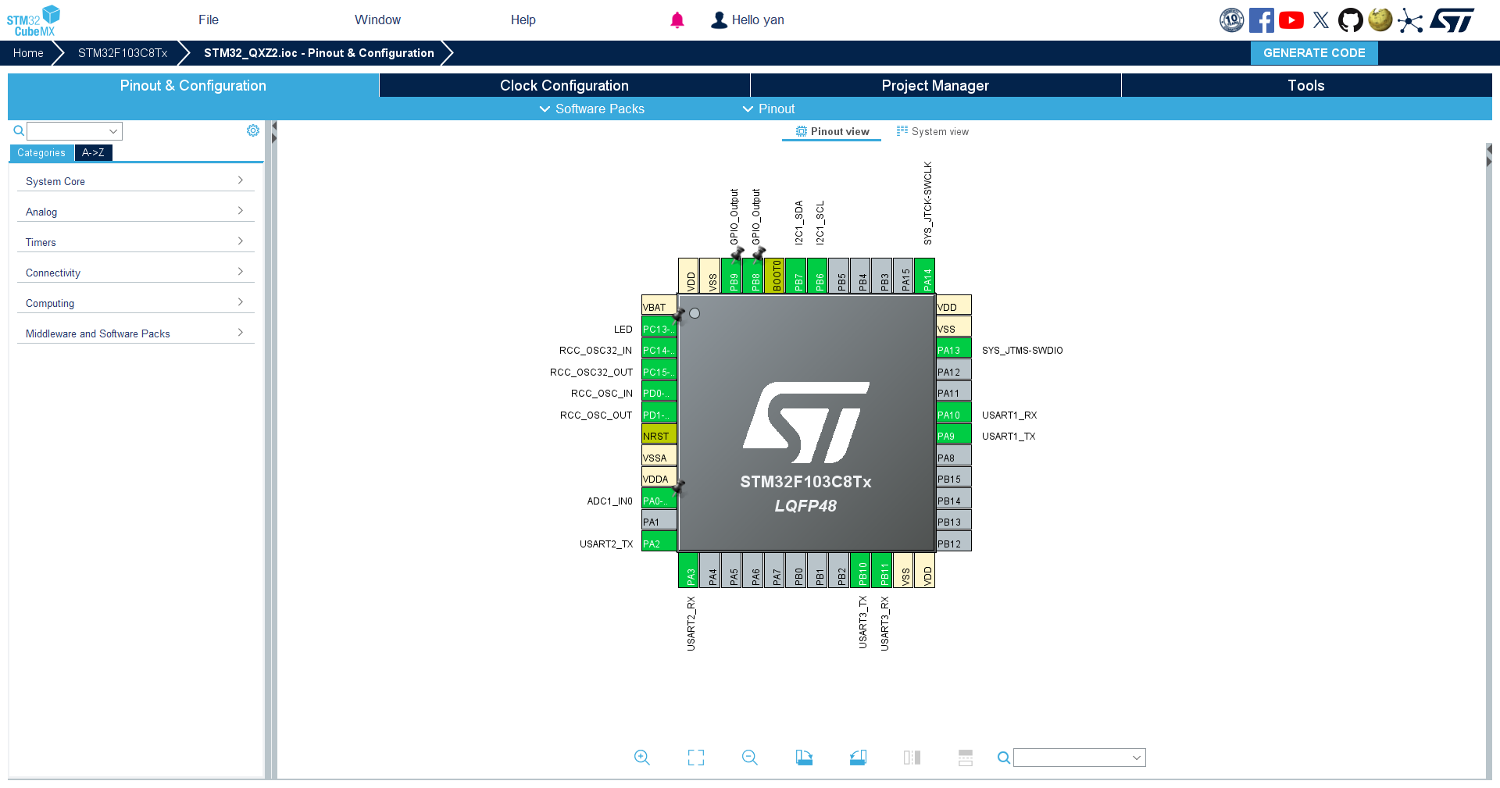Click the STM32_QXZ2.ioc breadcrumb
This screenshot has height=788, width=1500.
pyautogui.click(x=319, y=53)
